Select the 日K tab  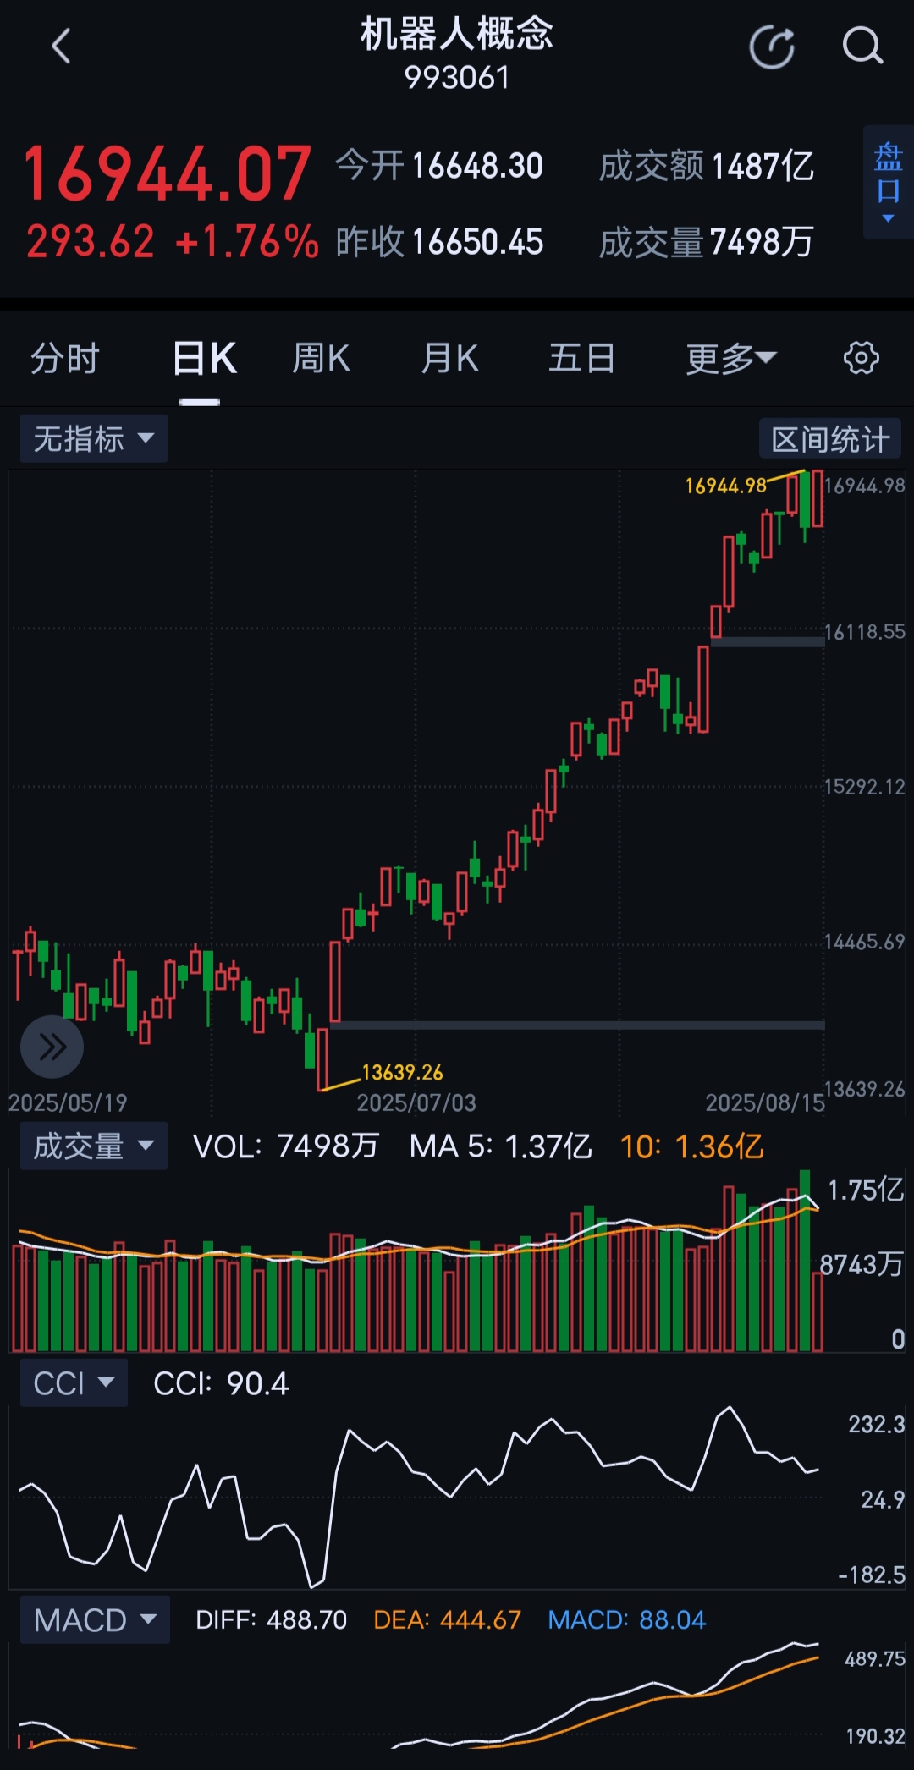click(x=204, y=359)
